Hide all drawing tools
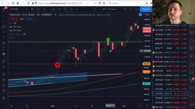This screenshot has width=195, height=109. point(4,91)
